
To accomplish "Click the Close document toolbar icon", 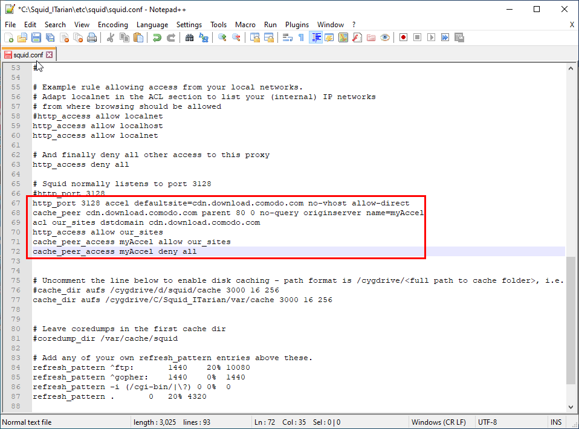I will [x=64, y=37].
